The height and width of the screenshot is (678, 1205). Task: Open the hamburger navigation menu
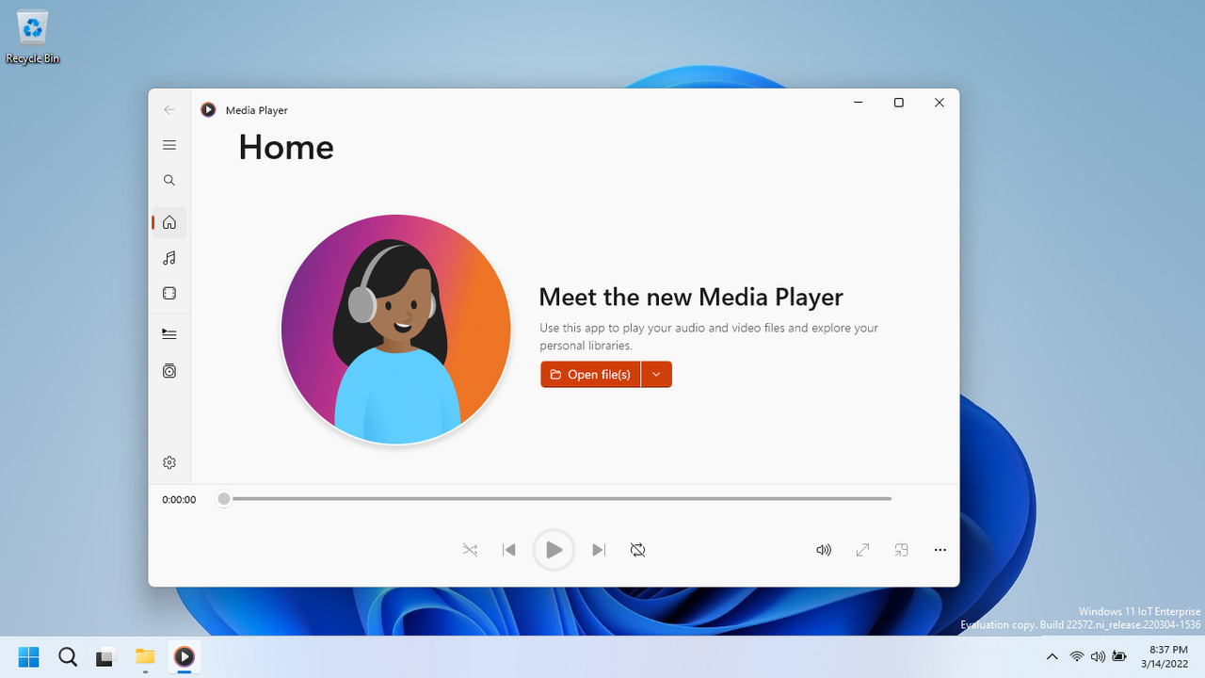click(169, 145)
